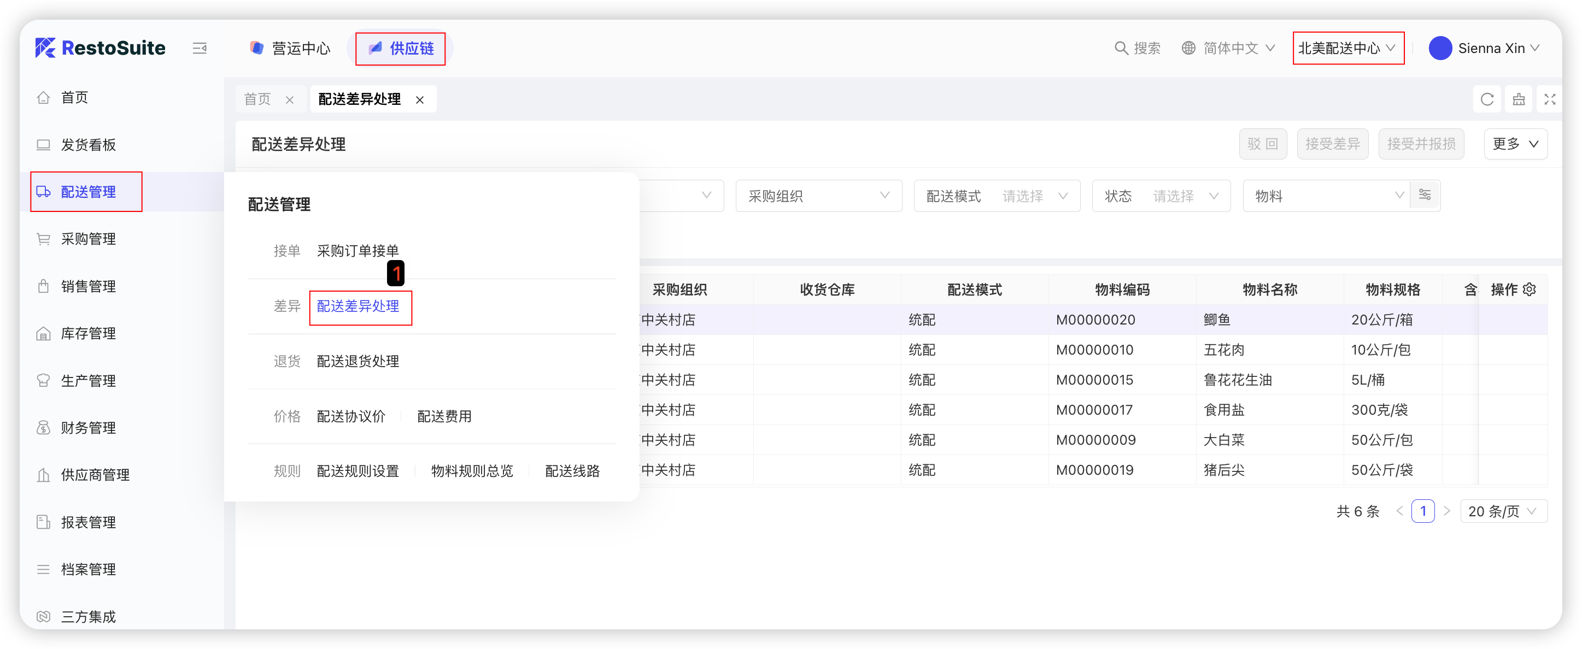Expand the 更多 dropdown button

pos(1515,144)
